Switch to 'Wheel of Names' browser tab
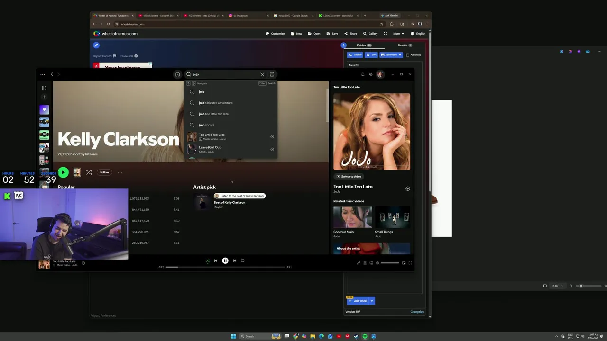Screen dimensions: 607x341 tap(113, 16)
